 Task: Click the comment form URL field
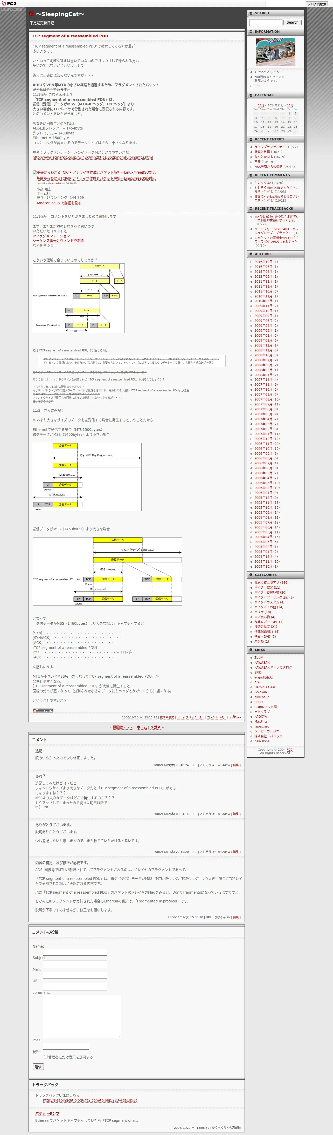click(75, 987)
